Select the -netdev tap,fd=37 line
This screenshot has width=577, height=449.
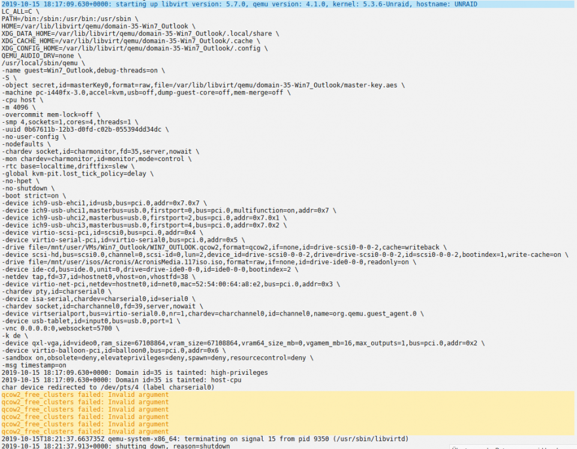98,276
